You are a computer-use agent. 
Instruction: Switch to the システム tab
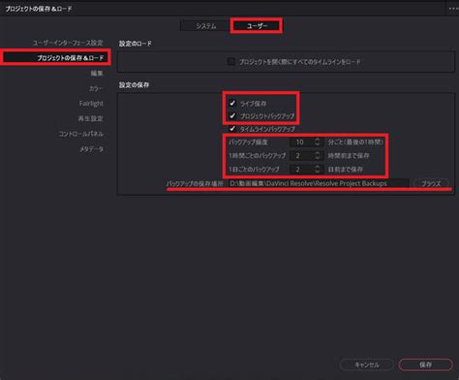[205, 26]
